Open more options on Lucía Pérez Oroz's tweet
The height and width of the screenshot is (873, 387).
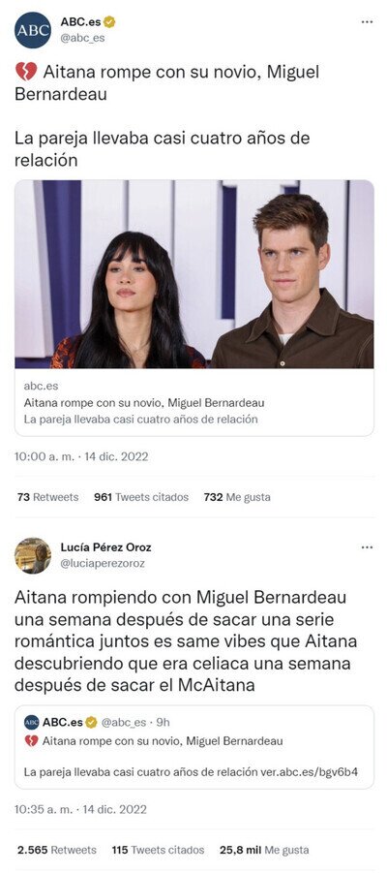367,547
